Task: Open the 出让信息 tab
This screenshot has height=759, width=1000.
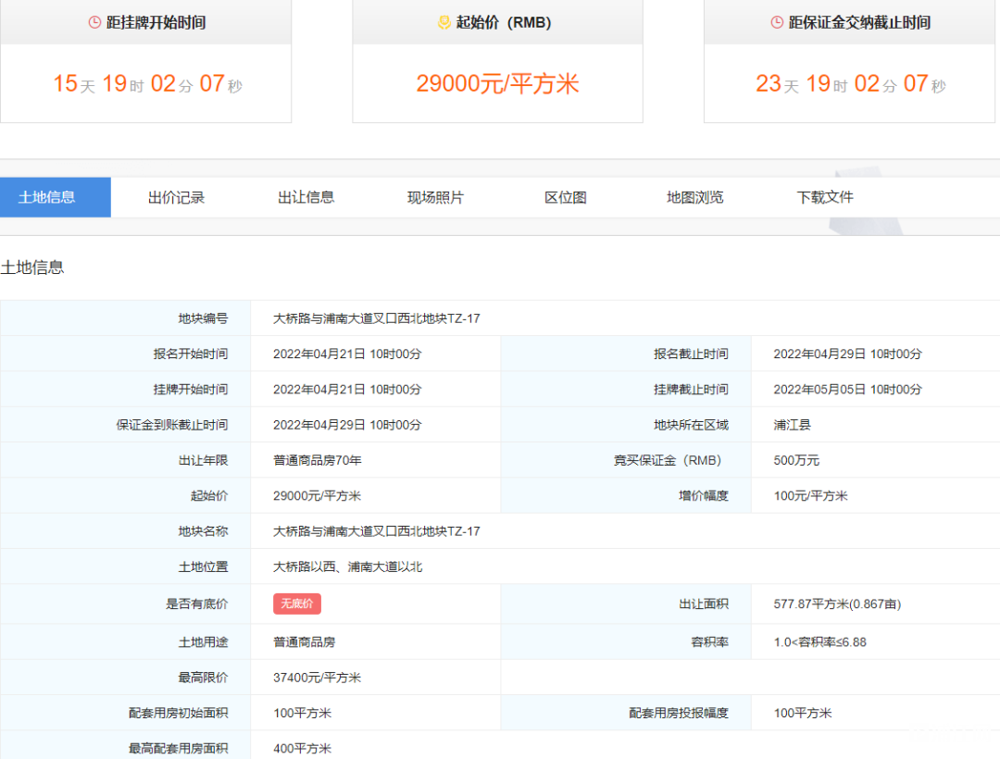Action: (x=306, y=197)
